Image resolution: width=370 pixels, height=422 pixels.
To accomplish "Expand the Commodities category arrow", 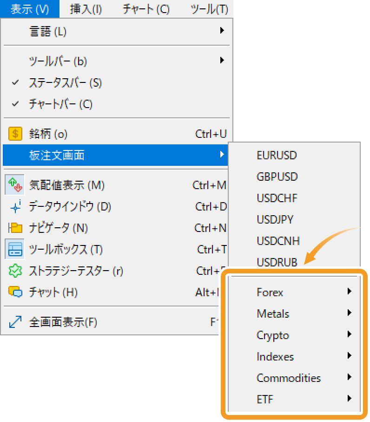I will point(349,377).
